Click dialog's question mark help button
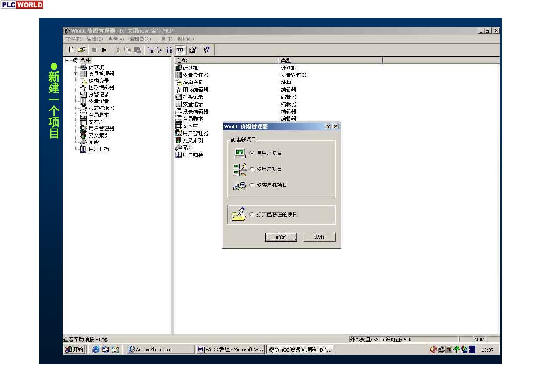Screen dimensions: 541x382 (328, 126)
